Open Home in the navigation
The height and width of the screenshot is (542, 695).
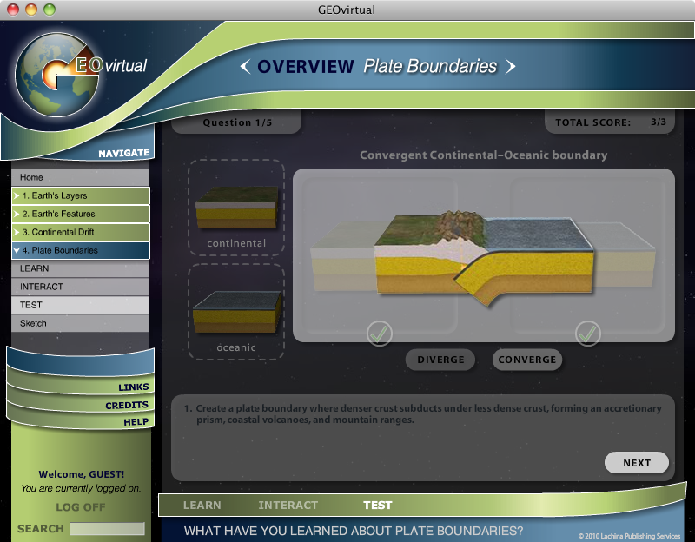(x=80, y=177)
